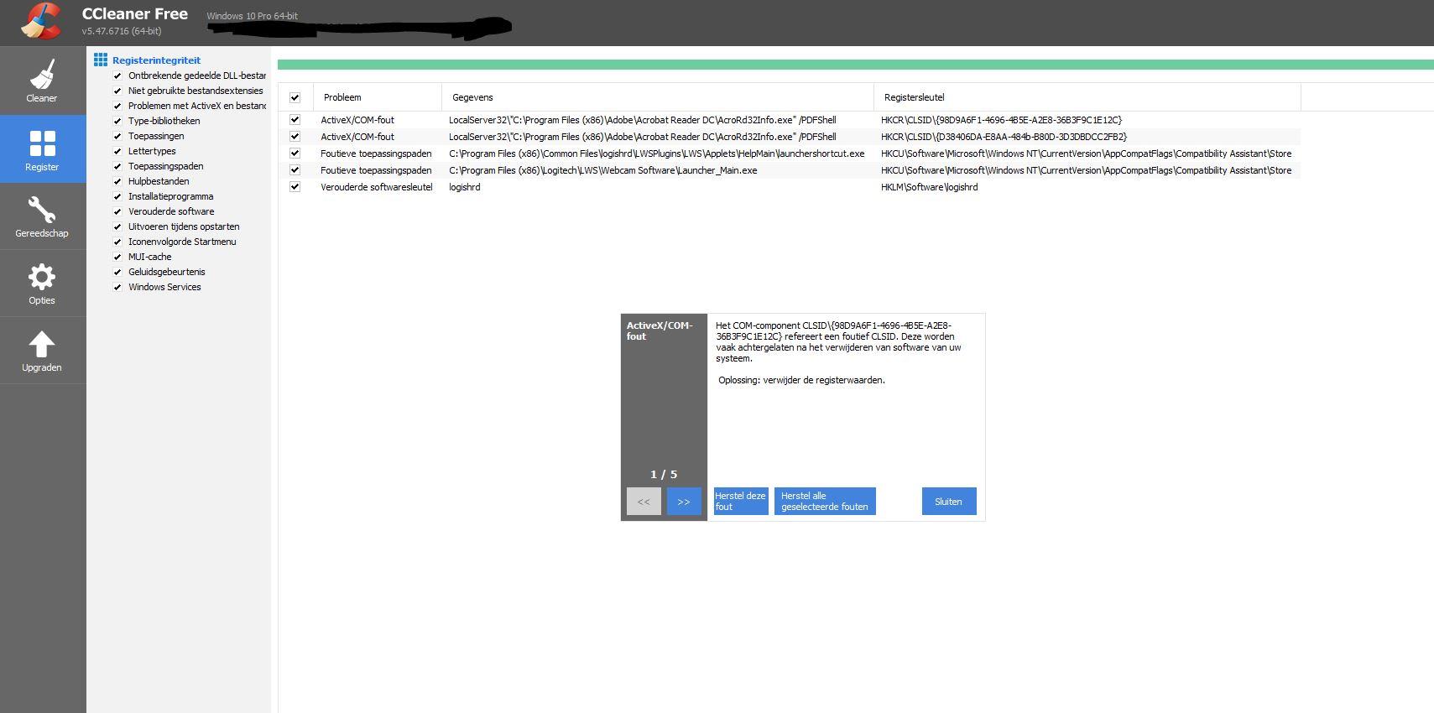Toggle Niet gebruikte bestandsextensies checkbox
The image size is (1434, 713).
[x=117, y=91]
